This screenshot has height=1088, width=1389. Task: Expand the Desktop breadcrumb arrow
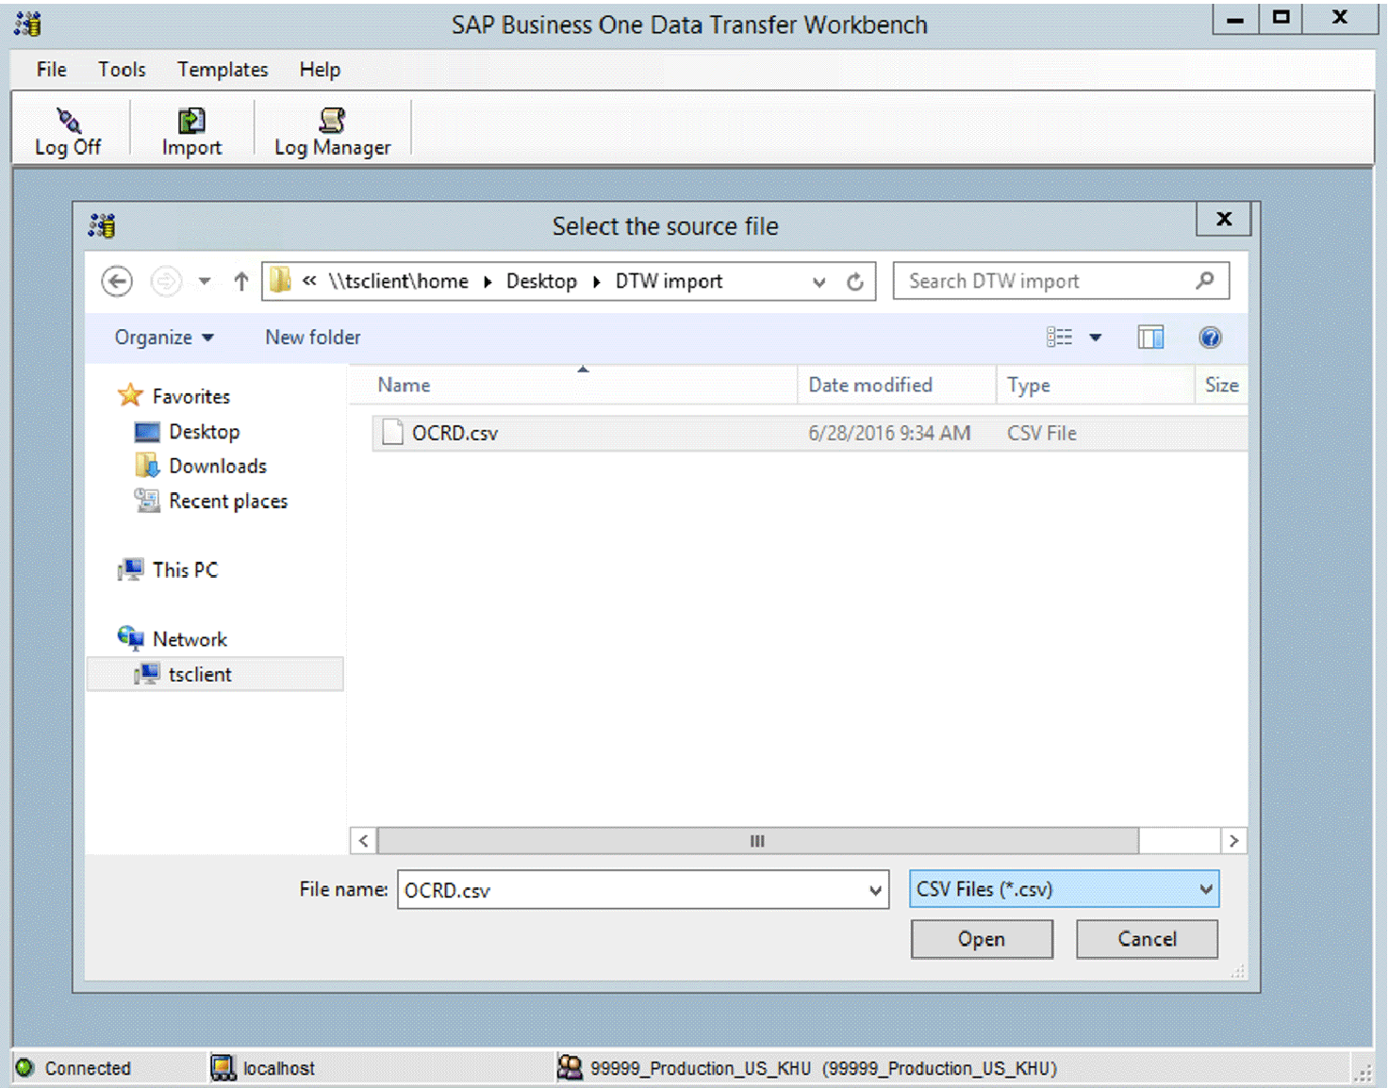pyautogui.click(x=597, y=282)
